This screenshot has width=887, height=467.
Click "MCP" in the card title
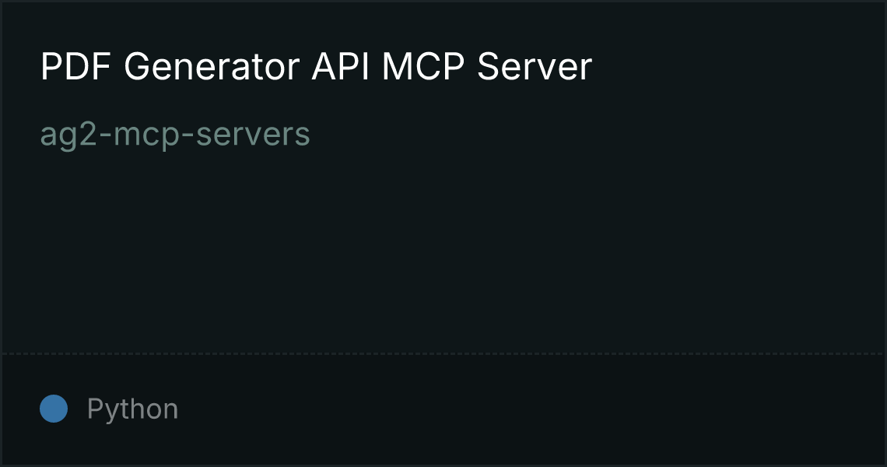click(423, 66)
